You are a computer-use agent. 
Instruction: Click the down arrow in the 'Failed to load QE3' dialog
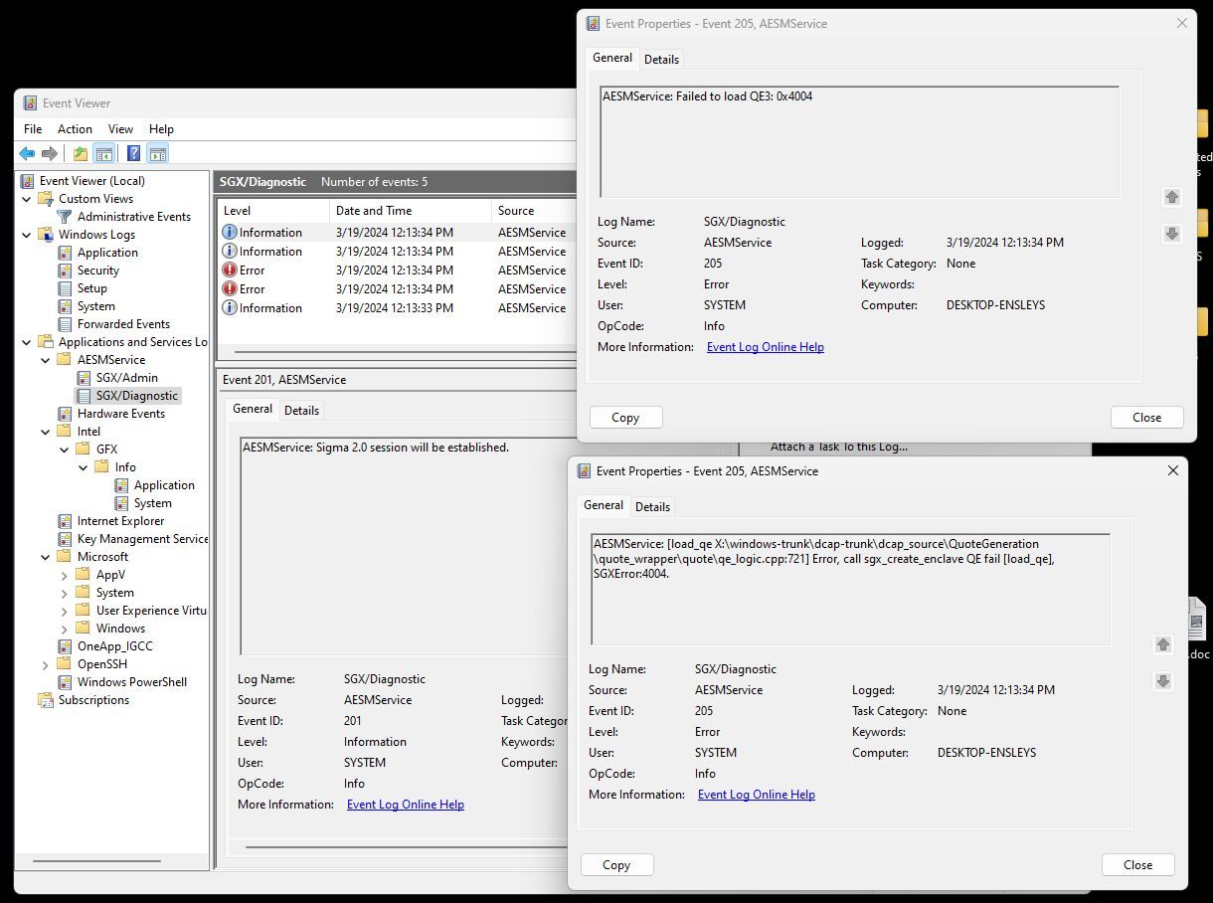[x=1172, y=234]
